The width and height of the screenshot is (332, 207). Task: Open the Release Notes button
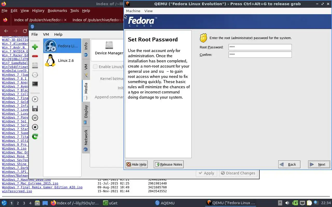tap(169, 164)
